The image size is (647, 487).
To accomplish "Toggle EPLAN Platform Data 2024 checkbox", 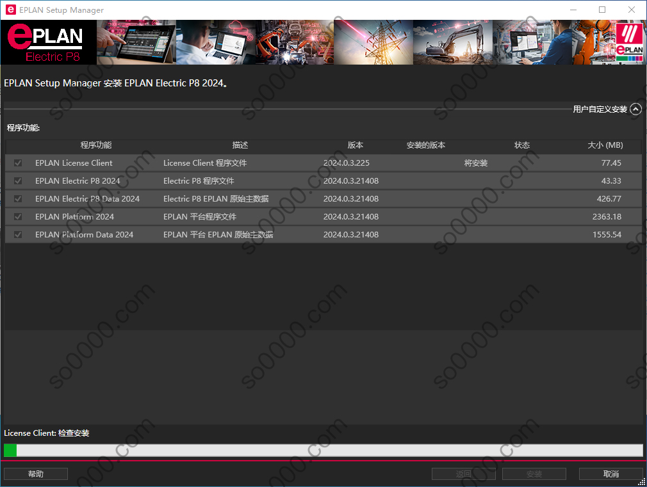I will pos(18,235).
